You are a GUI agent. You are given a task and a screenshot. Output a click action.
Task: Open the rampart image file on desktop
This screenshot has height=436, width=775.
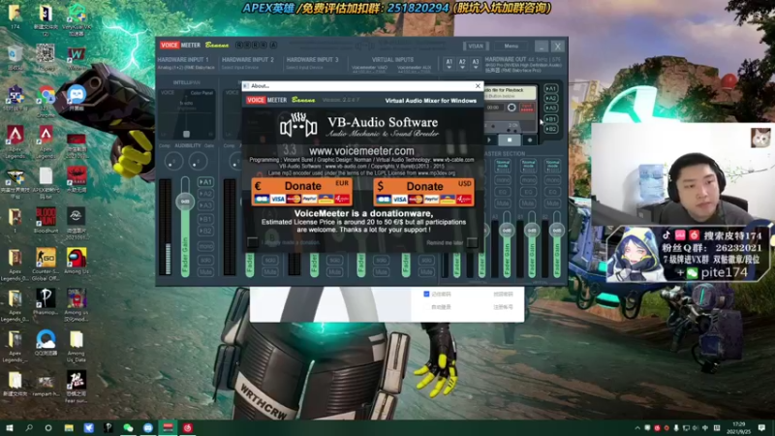[x=46, y=381]
